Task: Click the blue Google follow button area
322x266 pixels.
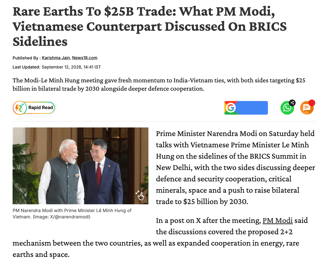Action: [246, 108]
